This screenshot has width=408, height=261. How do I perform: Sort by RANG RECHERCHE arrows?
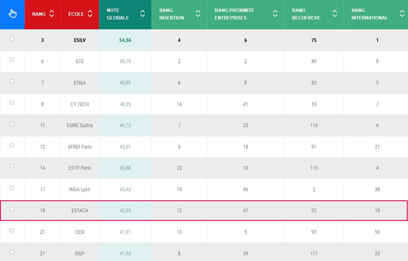[335, 14]
